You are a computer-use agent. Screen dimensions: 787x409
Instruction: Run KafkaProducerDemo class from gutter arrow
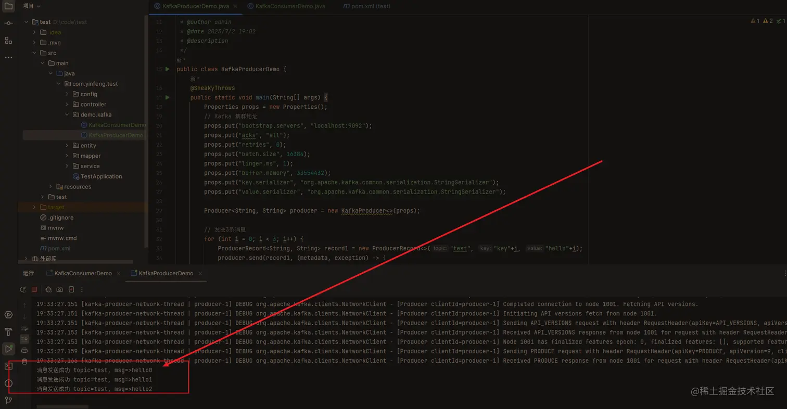(168, 69)
